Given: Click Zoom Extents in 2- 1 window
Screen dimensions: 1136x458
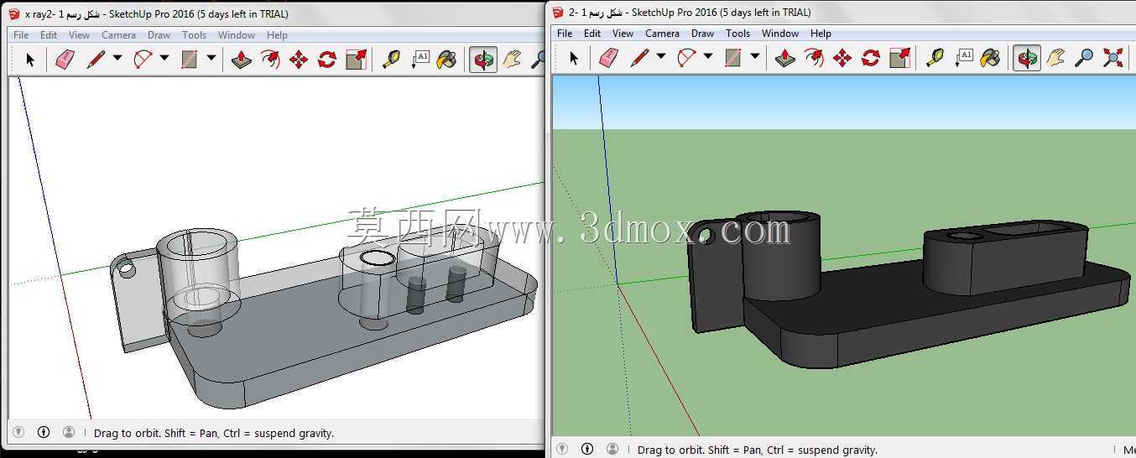Looking at the screenshot, I should pyautogui.click(x=1113, y=58).
